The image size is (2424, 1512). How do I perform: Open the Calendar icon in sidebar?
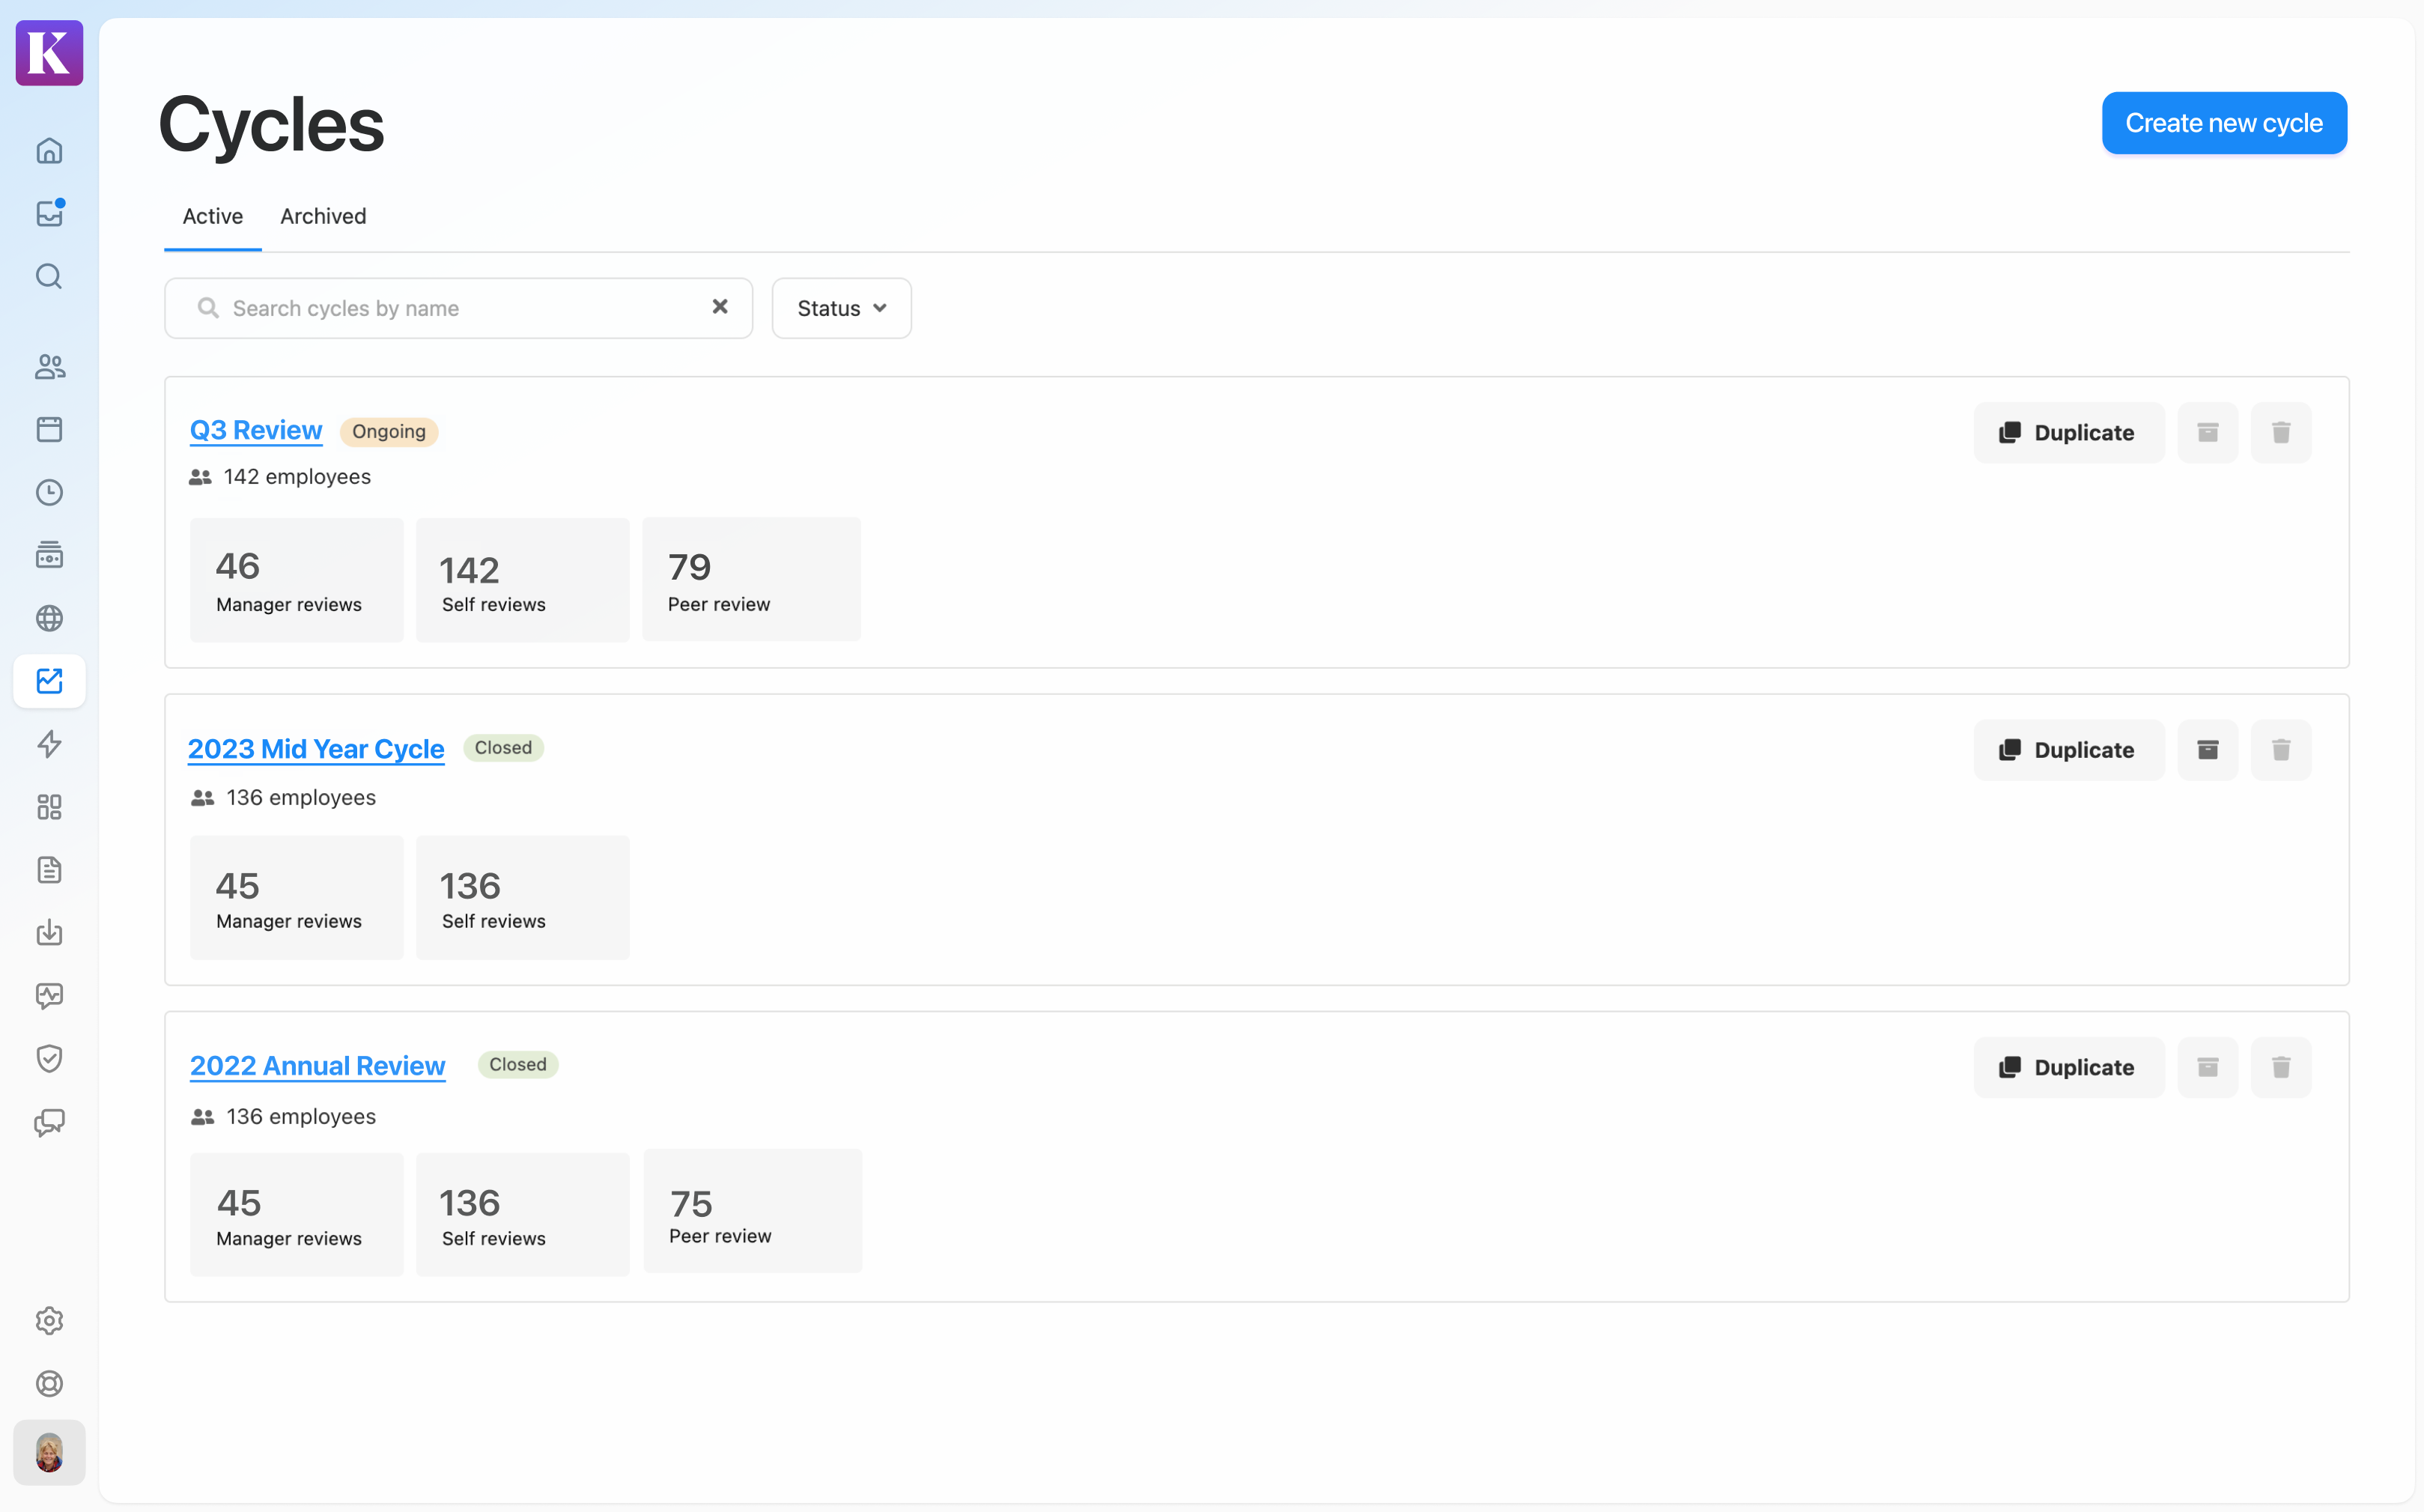pos(49,430)
